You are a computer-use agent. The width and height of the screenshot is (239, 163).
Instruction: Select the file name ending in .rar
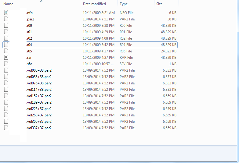click(x=29, y=58)
